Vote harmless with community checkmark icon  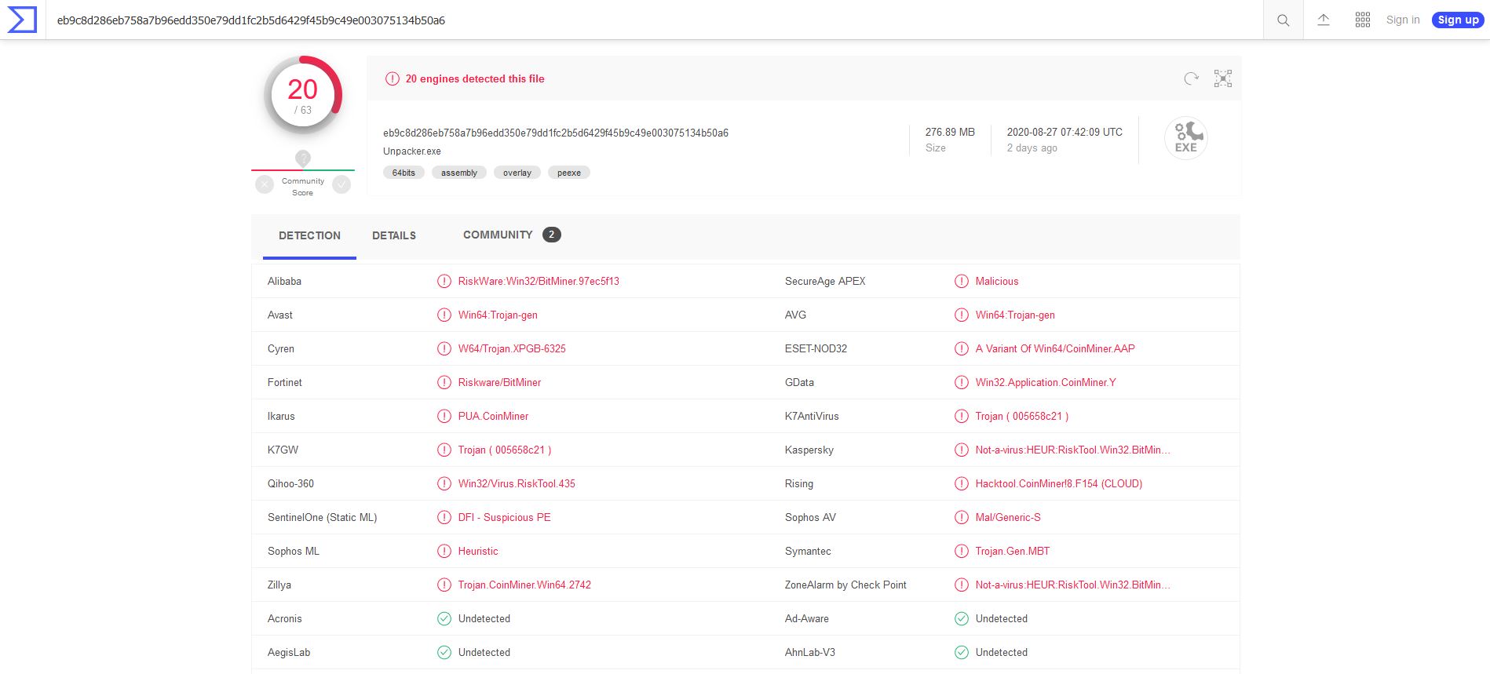(341, 184)
